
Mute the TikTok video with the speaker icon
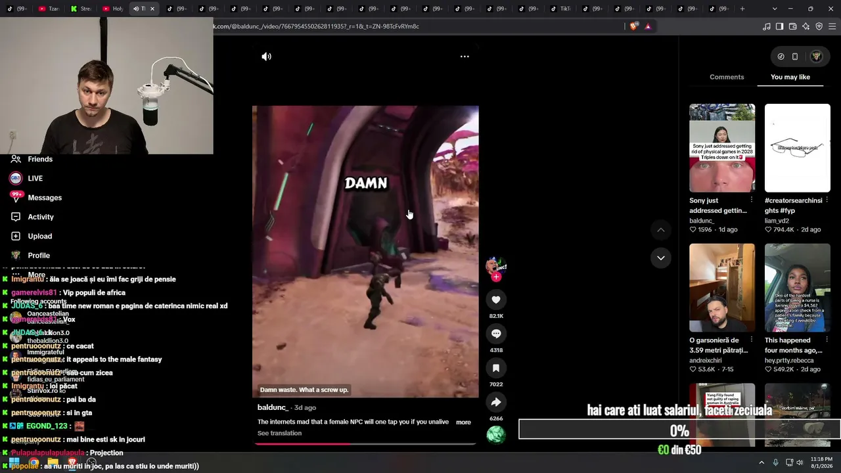(266, 56)
